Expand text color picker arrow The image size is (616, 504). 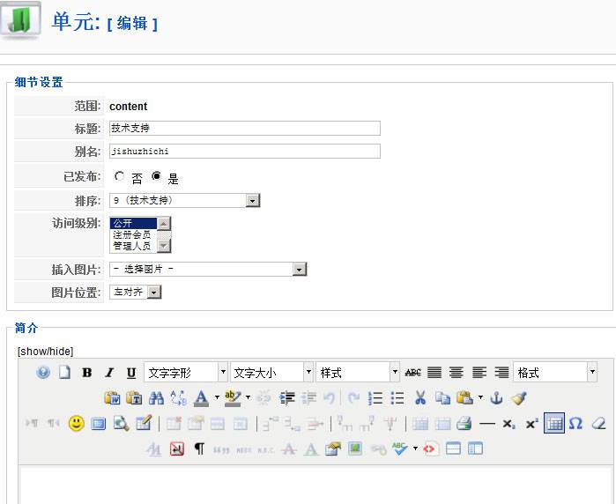click(x=217, y=398)
